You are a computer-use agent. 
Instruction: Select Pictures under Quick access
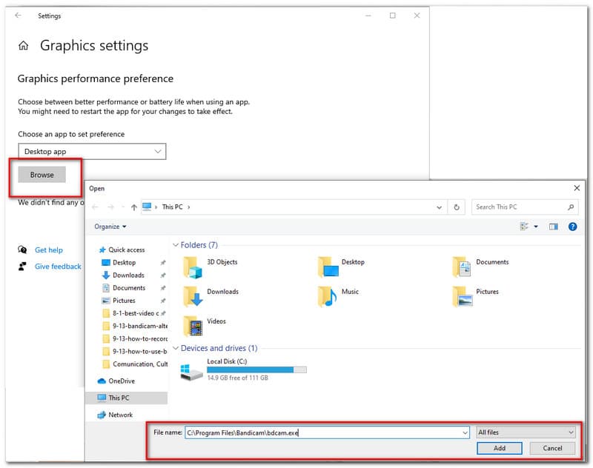click(124, 301)
